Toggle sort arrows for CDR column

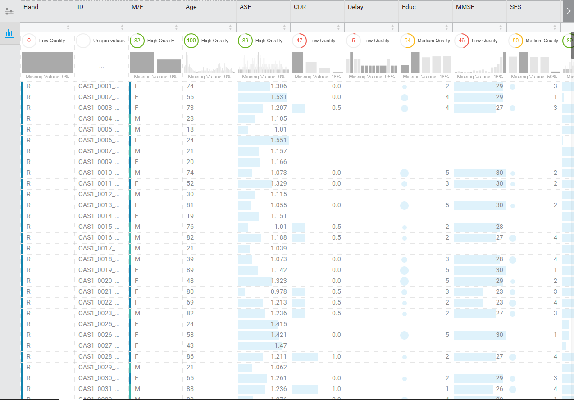(x=338, y=27)
